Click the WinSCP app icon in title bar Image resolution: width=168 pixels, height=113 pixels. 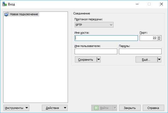point(5,4)
